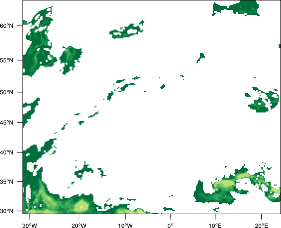Viewport: 281px width, 228px height.
Task: Click the 20°W longitude label
Action: click(79, 226)
